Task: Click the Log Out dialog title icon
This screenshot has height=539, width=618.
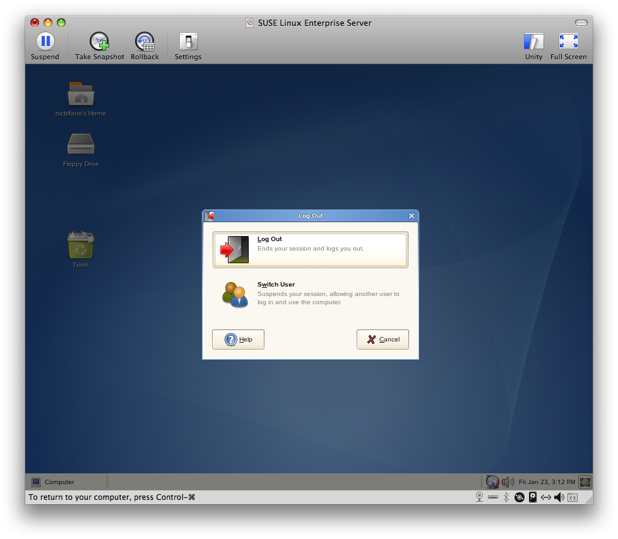Action: point(210,216)
